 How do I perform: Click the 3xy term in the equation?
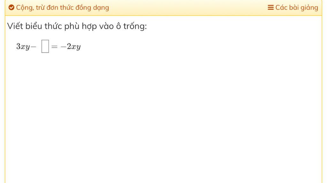pyautogui.click(x=23, y=47)
